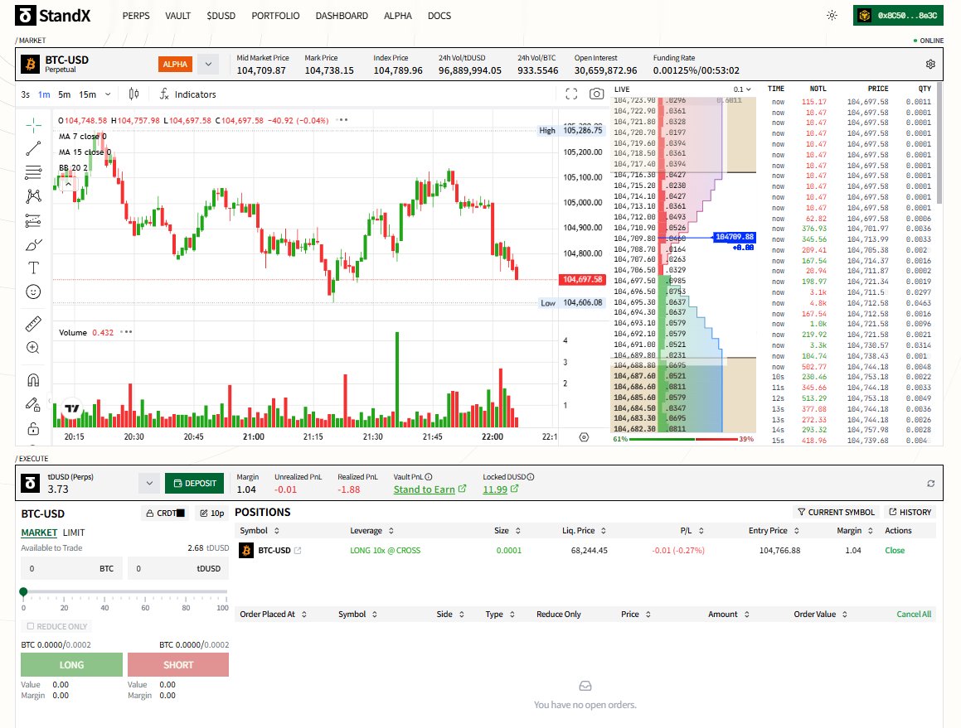Click the SHORT order button
The width and height of the screenshot is (961, 728).
(178, 665)
